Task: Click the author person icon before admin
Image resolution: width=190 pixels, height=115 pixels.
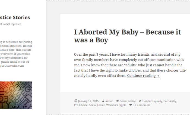Action: click(x=103, y=101)
